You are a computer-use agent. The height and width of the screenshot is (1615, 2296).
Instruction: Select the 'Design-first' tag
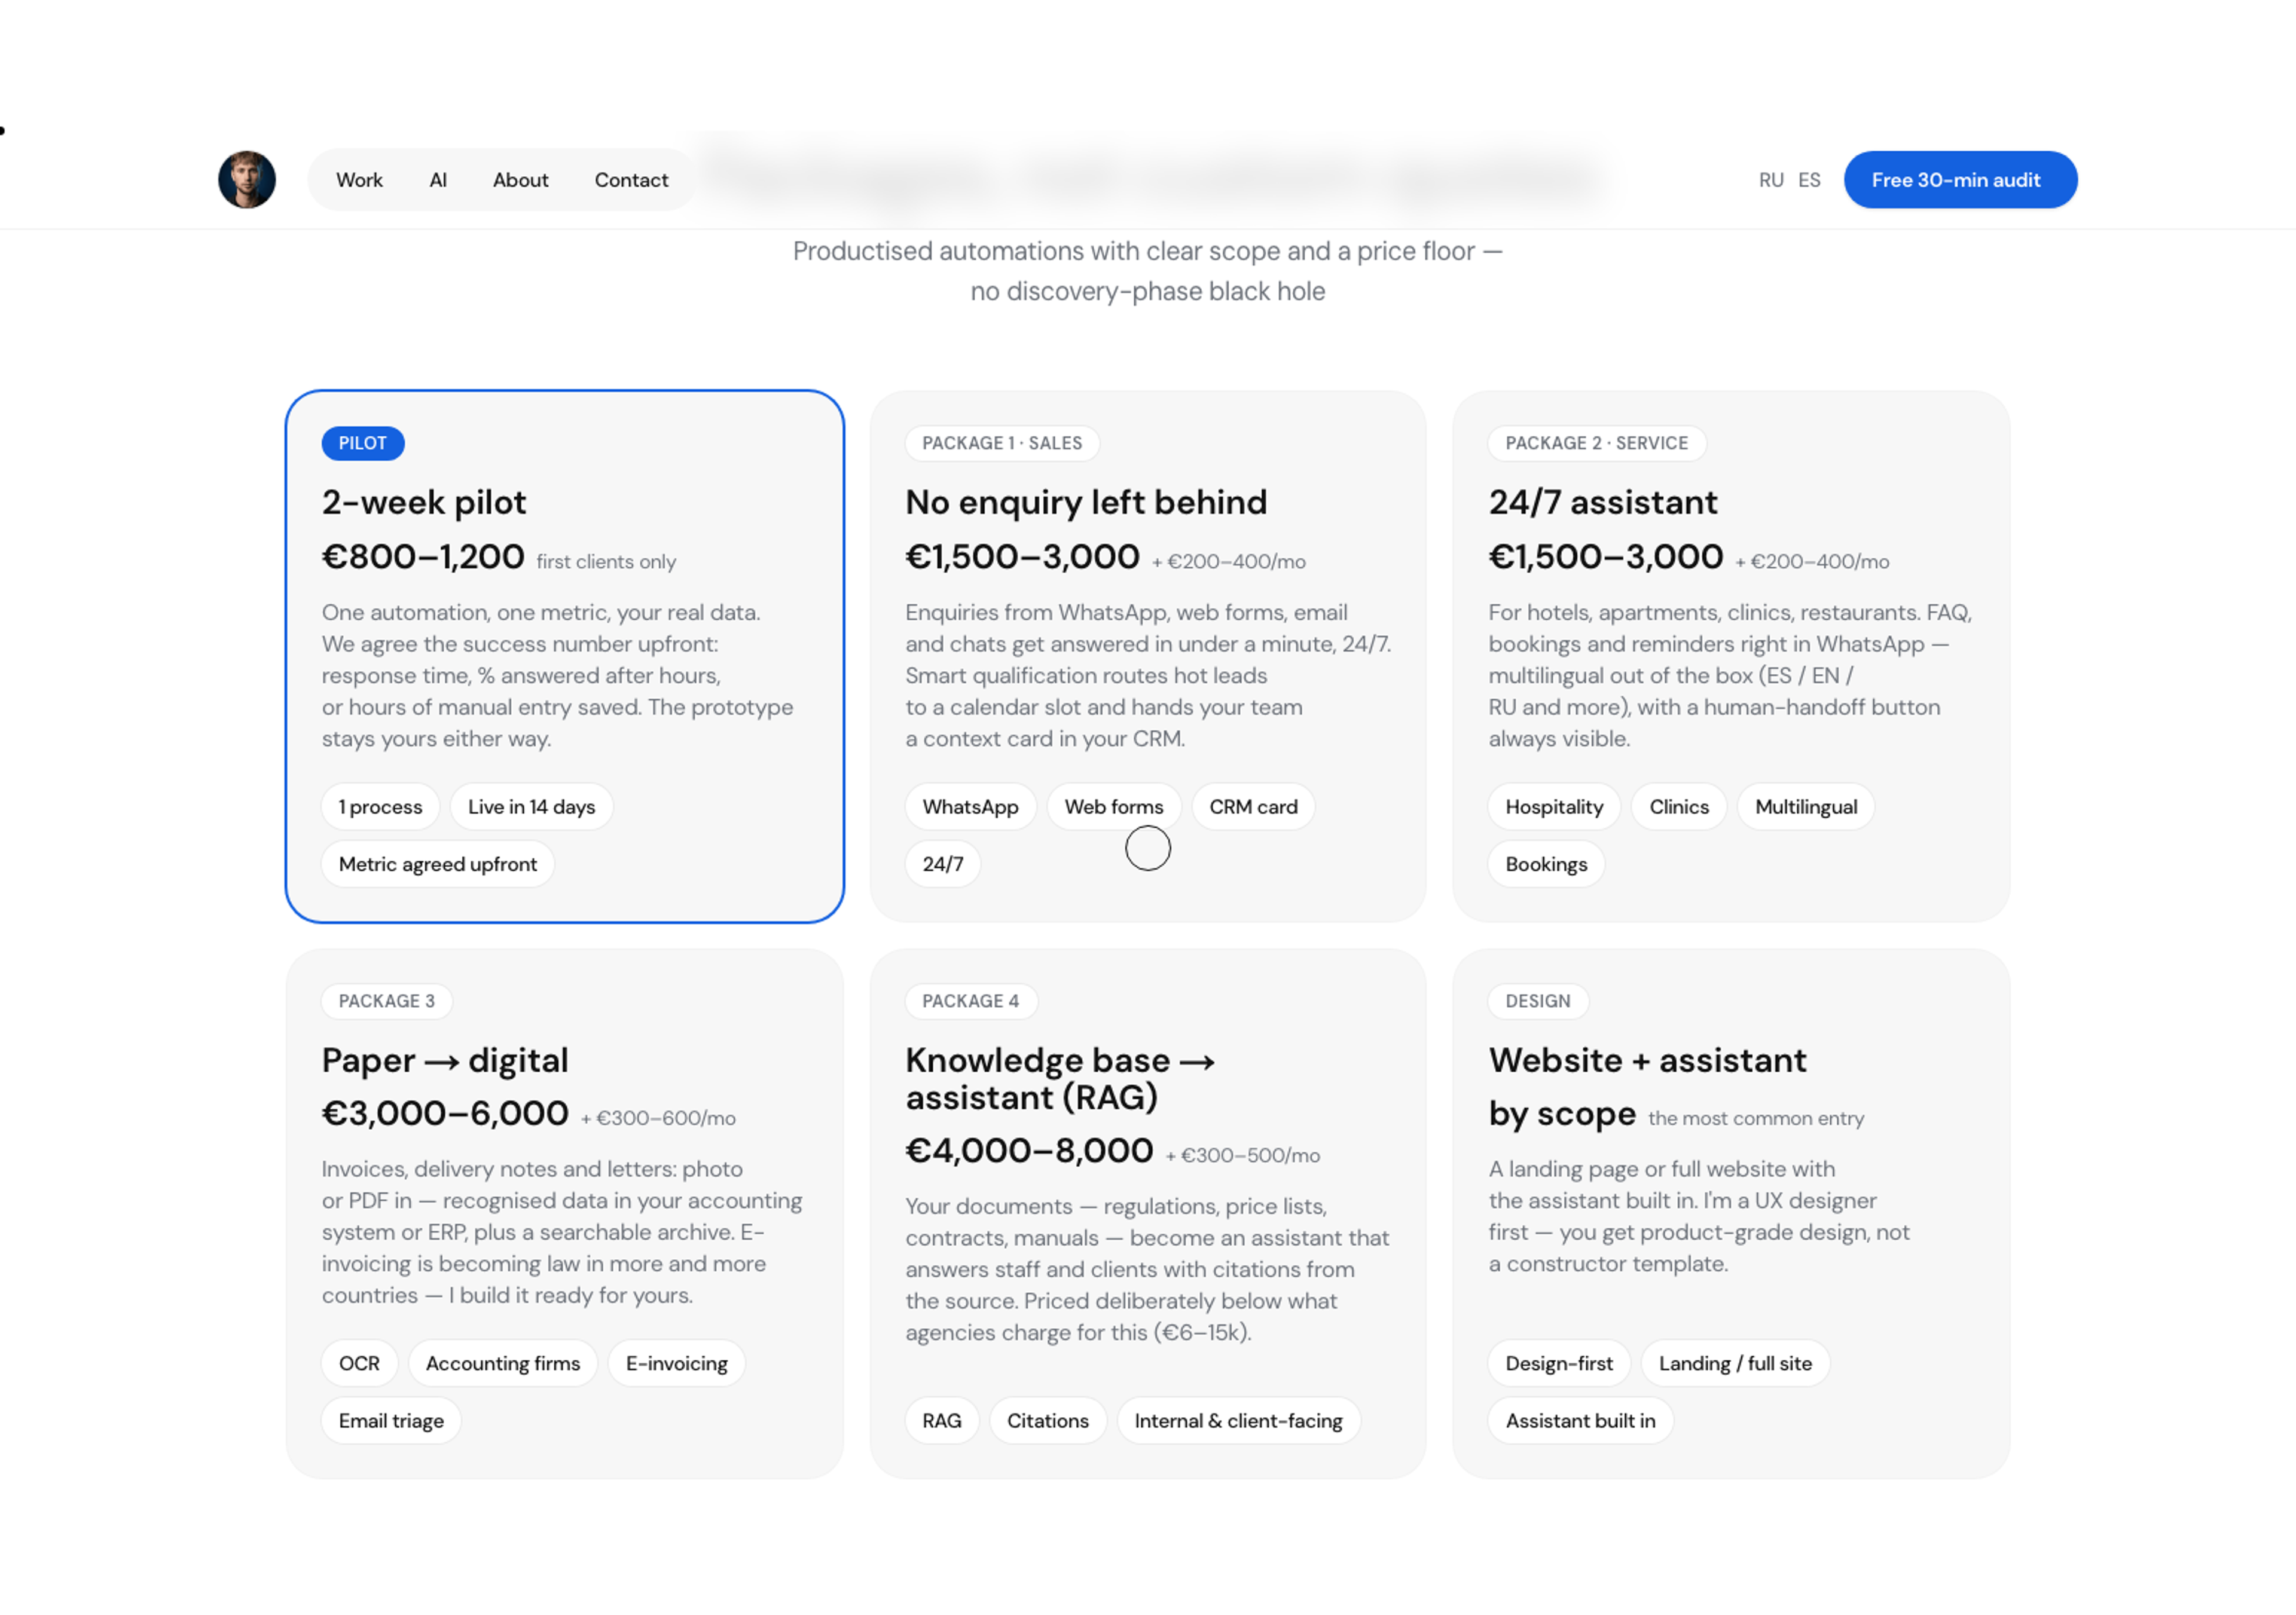(x=1559, y=1363)
